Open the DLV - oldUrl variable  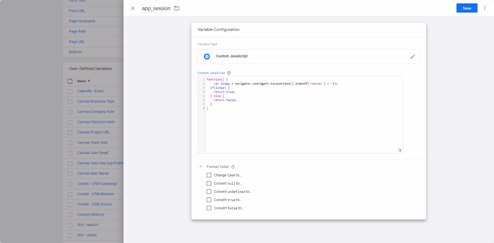pyautogui.click(x=87, y=235)
